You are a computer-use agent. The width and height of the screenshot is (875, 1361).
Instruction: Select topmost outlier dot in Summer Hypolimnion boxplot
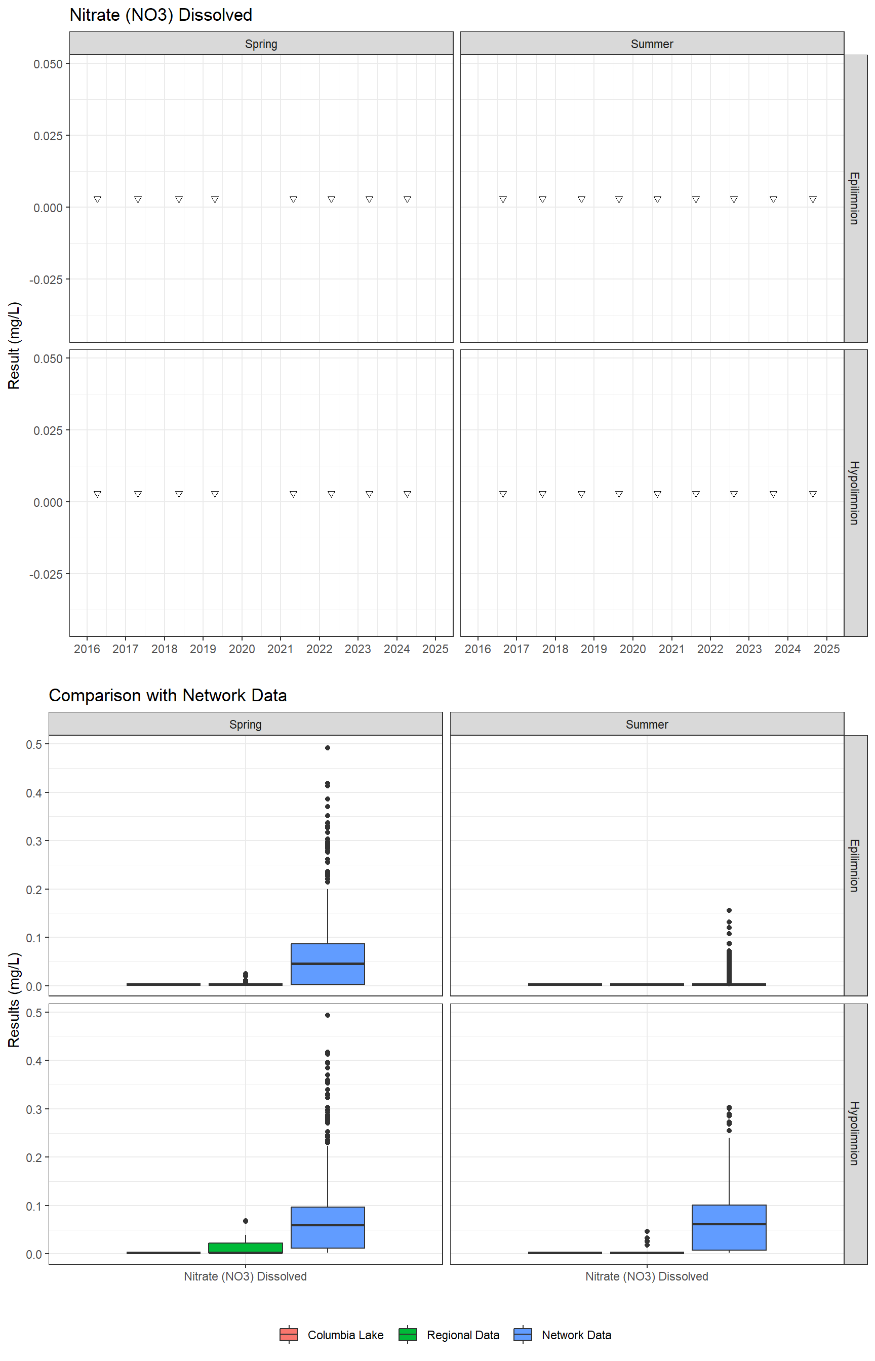[729, 1108]
